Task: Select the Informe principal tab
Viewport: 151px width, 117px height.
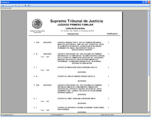Action: 7,8
